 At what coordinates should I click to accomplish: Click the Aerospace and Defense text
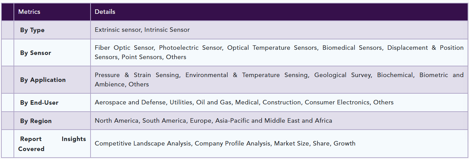[131, 102]
